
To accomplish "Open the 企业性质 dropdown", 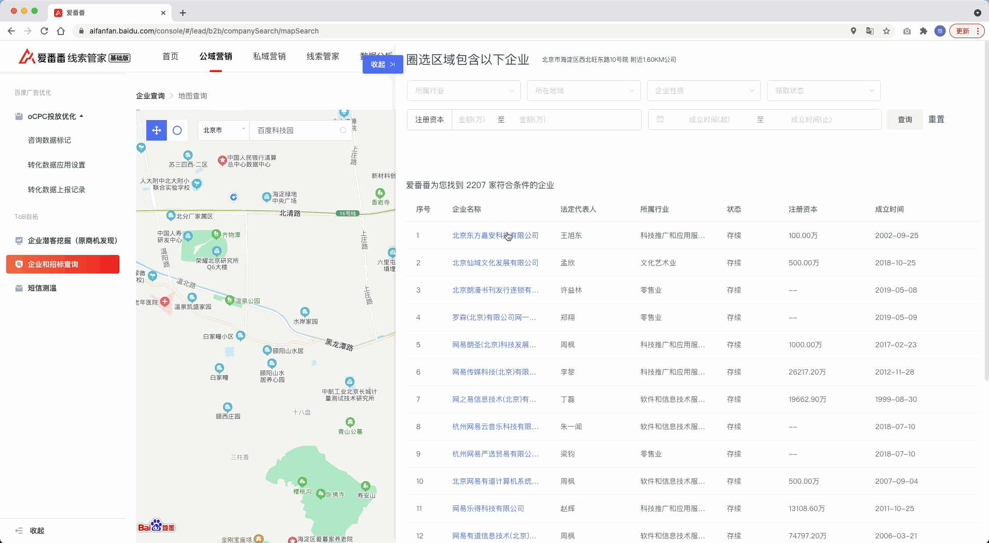I will coord(704,91).
